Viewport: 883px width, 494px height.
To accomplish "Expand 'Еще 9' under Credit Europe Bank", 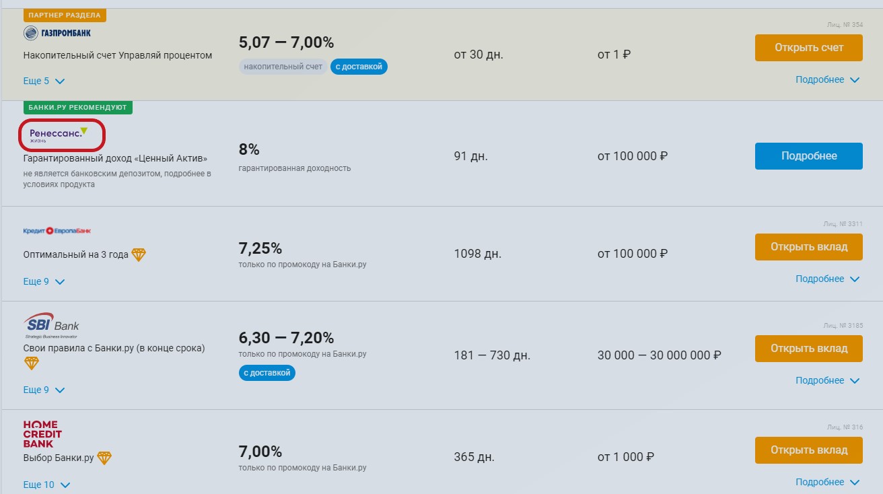I will click(x=44, y=281).
